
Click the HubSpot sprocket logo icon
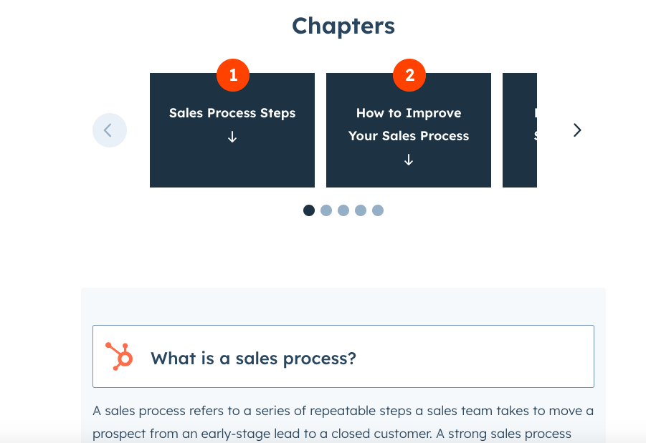click(119, 356)
